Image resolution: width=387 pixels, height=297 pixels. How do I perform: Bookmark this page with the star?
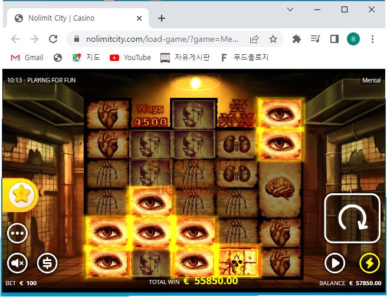pos(273,39)
